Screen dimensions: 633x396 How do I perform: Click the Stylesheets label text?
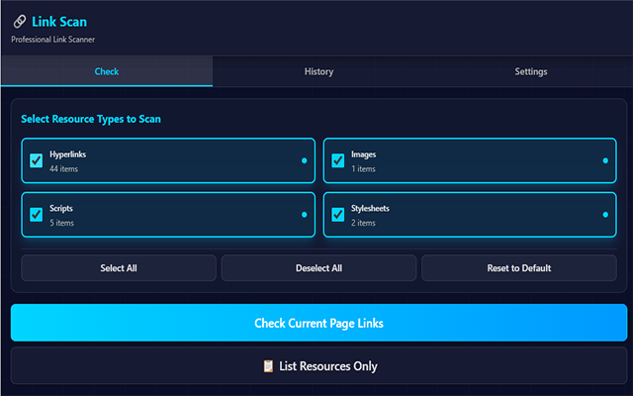[x=370, y=208]
